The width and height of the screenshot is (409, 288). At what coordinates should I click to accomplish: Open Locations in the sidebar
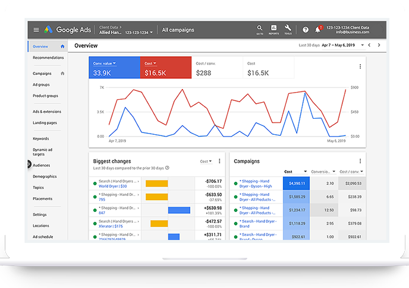pos(41,226)
